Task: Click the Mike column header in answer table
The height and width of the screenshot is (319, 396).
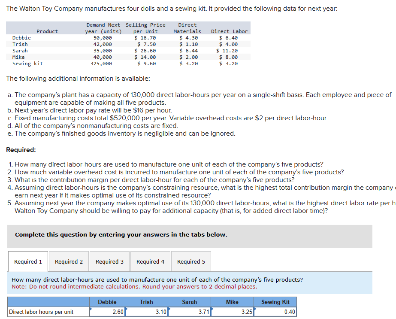Action: pyautogui.click(x=233, y=302)
